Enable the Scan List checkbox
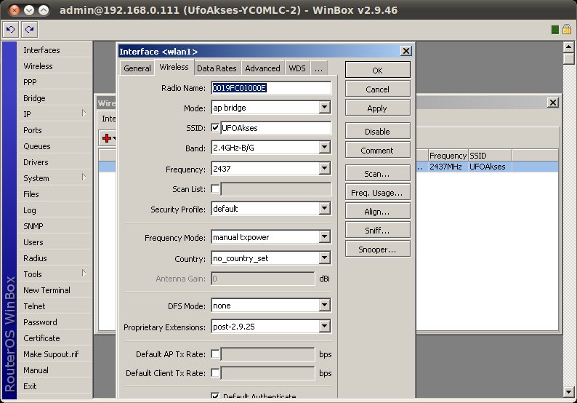 coord(215,189)
